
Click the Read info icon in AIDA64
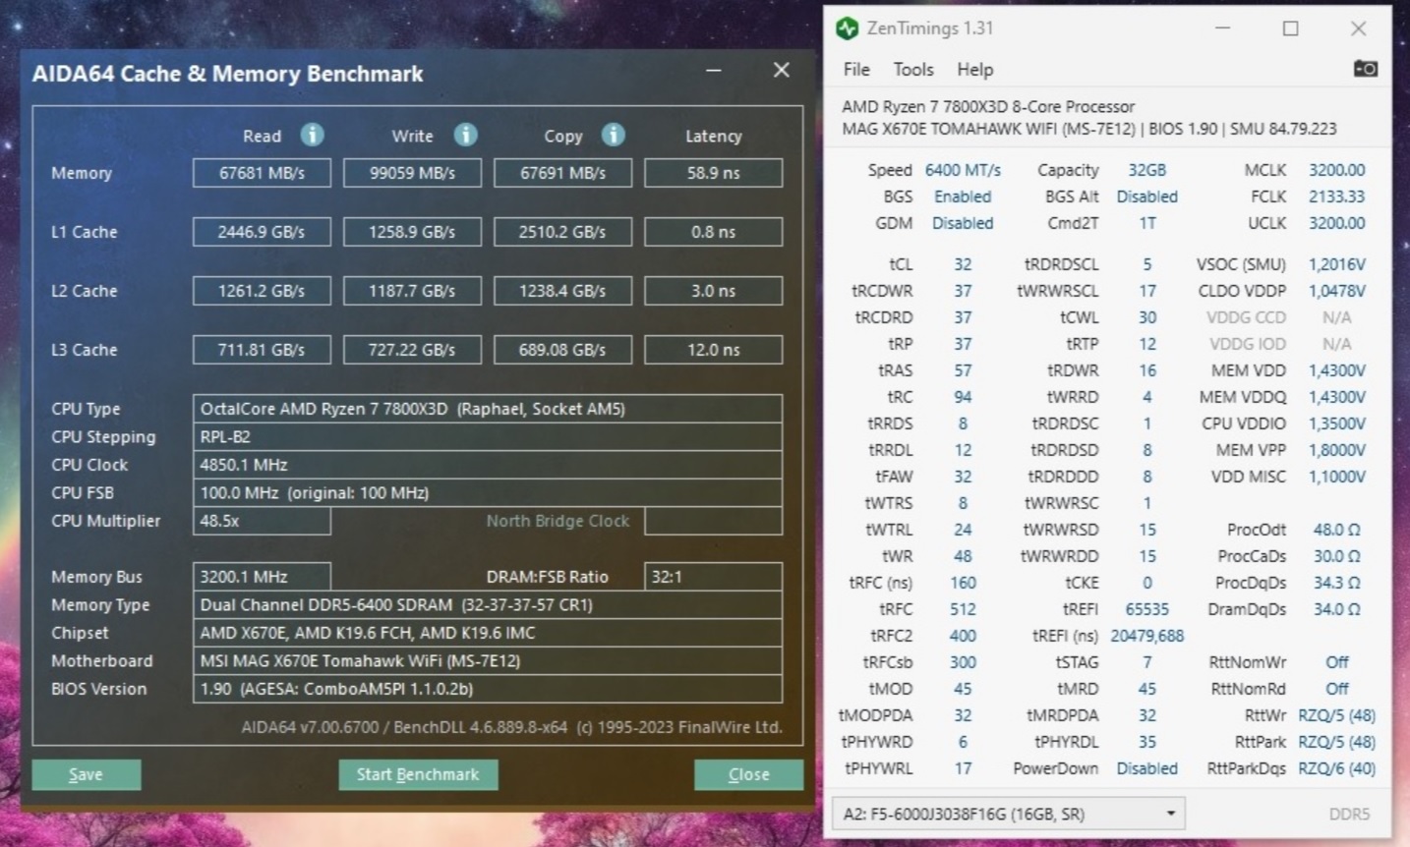tap(312, 135)
